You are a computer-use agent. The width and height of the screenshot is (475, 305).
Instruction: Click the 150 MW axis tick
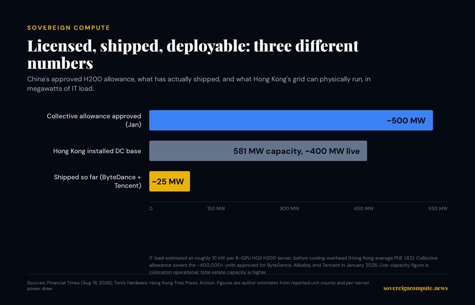[216, 208]
